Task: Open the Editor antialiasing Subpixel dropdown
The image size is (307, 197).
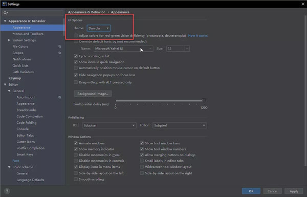Action: (180, 125)
